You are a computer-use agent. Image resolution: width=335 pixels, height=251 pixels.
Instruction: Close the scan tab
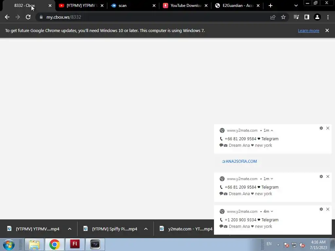pyautogui.click(x=154, y=6)
